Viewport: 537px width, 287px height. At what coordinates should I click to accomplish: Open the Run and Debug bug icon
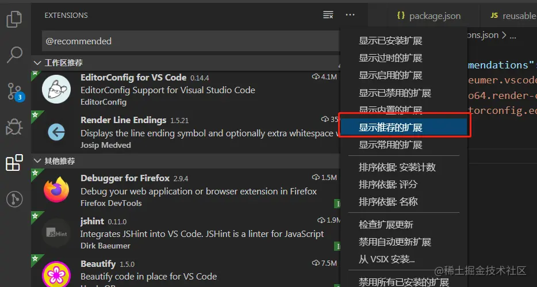pos(14,127)
